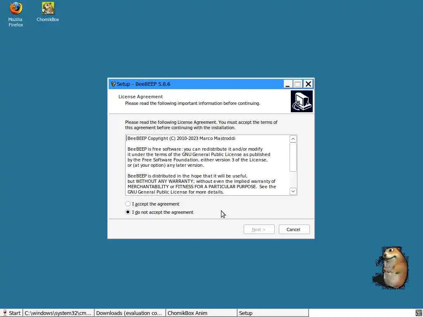This screenshot has height=317, width=423.
Task: Click the installer computer image in the header
Action: 302,101
